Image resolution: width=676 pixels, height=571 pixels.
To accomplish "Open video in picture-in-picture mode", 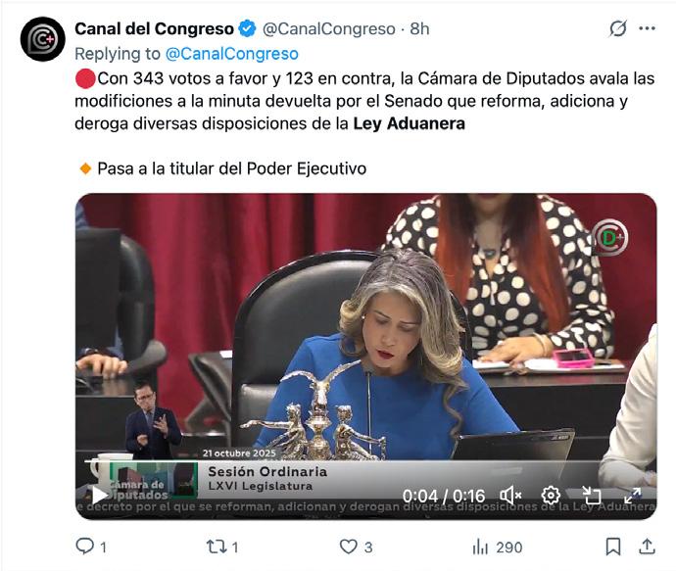I will pyautogui.click(x=591, y=496).
